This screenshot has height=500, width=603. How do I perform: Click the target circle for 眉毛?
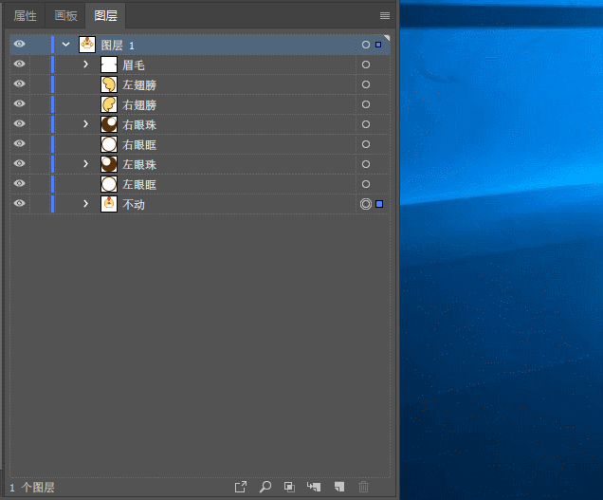[366, 65]
